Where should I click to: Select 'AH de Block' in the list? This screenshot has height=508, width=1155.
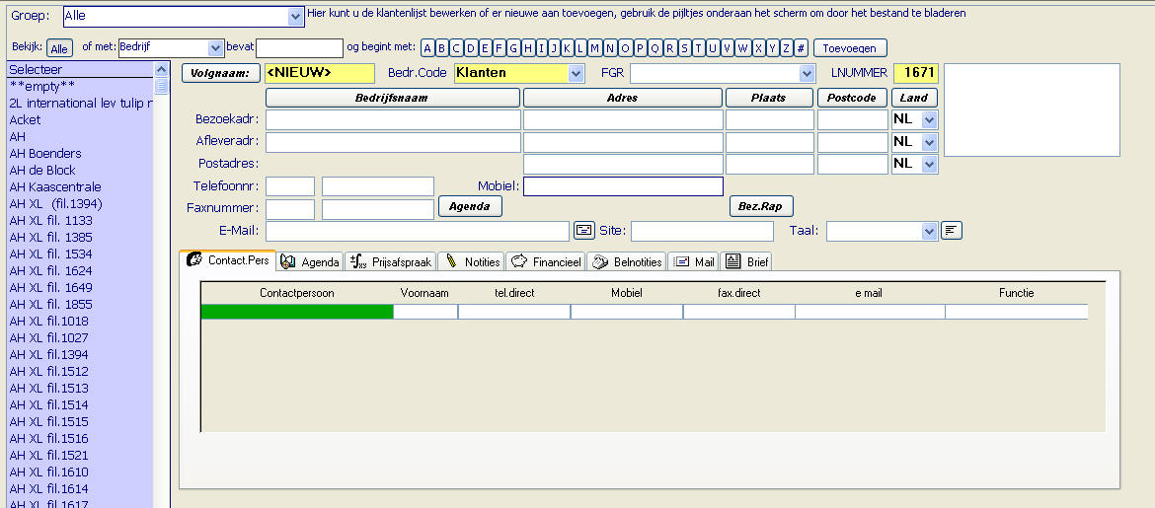click(x=42, y=170)
